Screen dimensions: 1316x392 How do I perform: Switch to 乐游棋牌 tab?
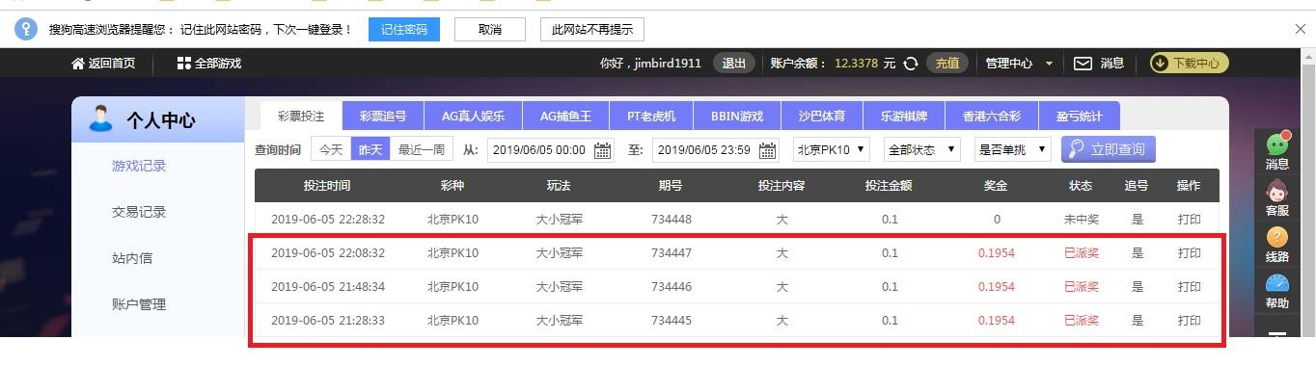[x=903, y=116]
